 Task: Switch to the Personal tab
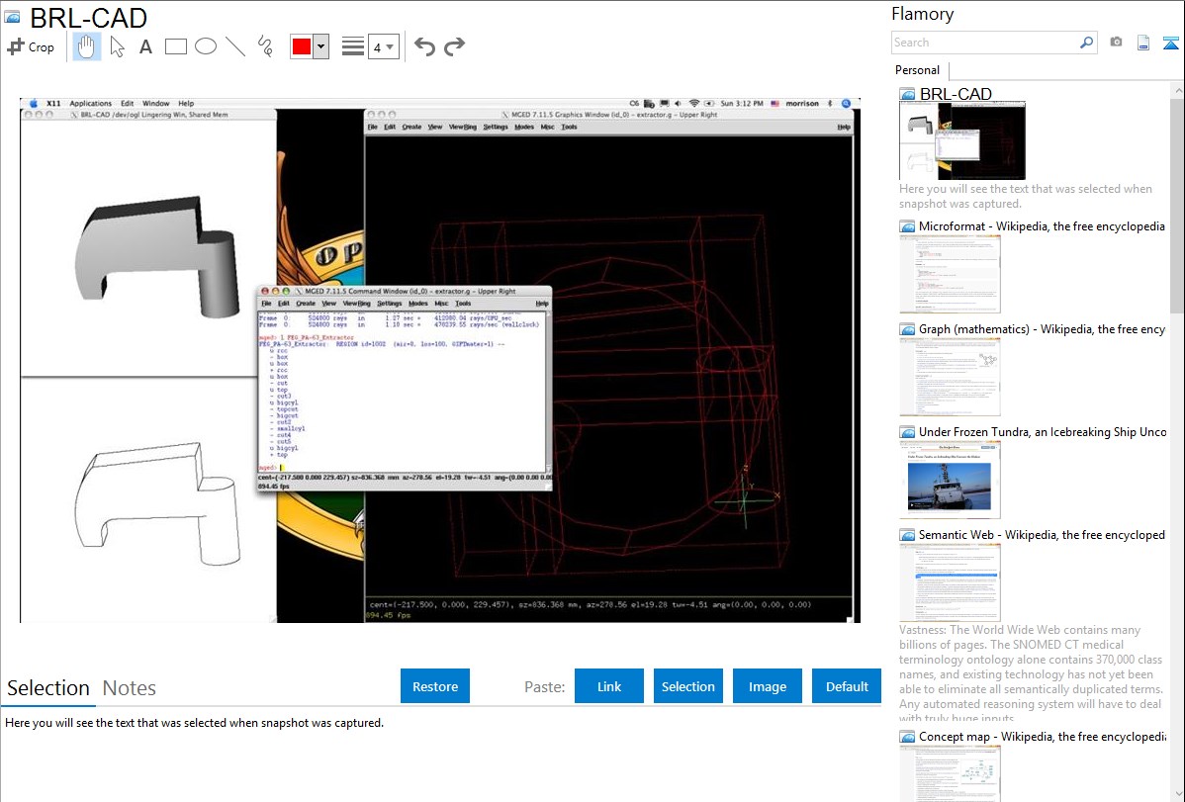click(917, 69)
